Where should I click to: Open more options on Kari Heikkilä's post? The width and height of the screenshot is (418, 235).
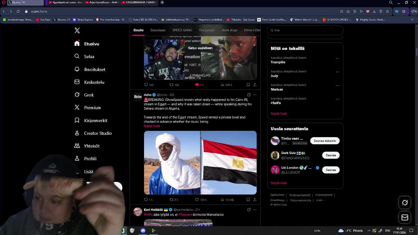click(255, 210)
